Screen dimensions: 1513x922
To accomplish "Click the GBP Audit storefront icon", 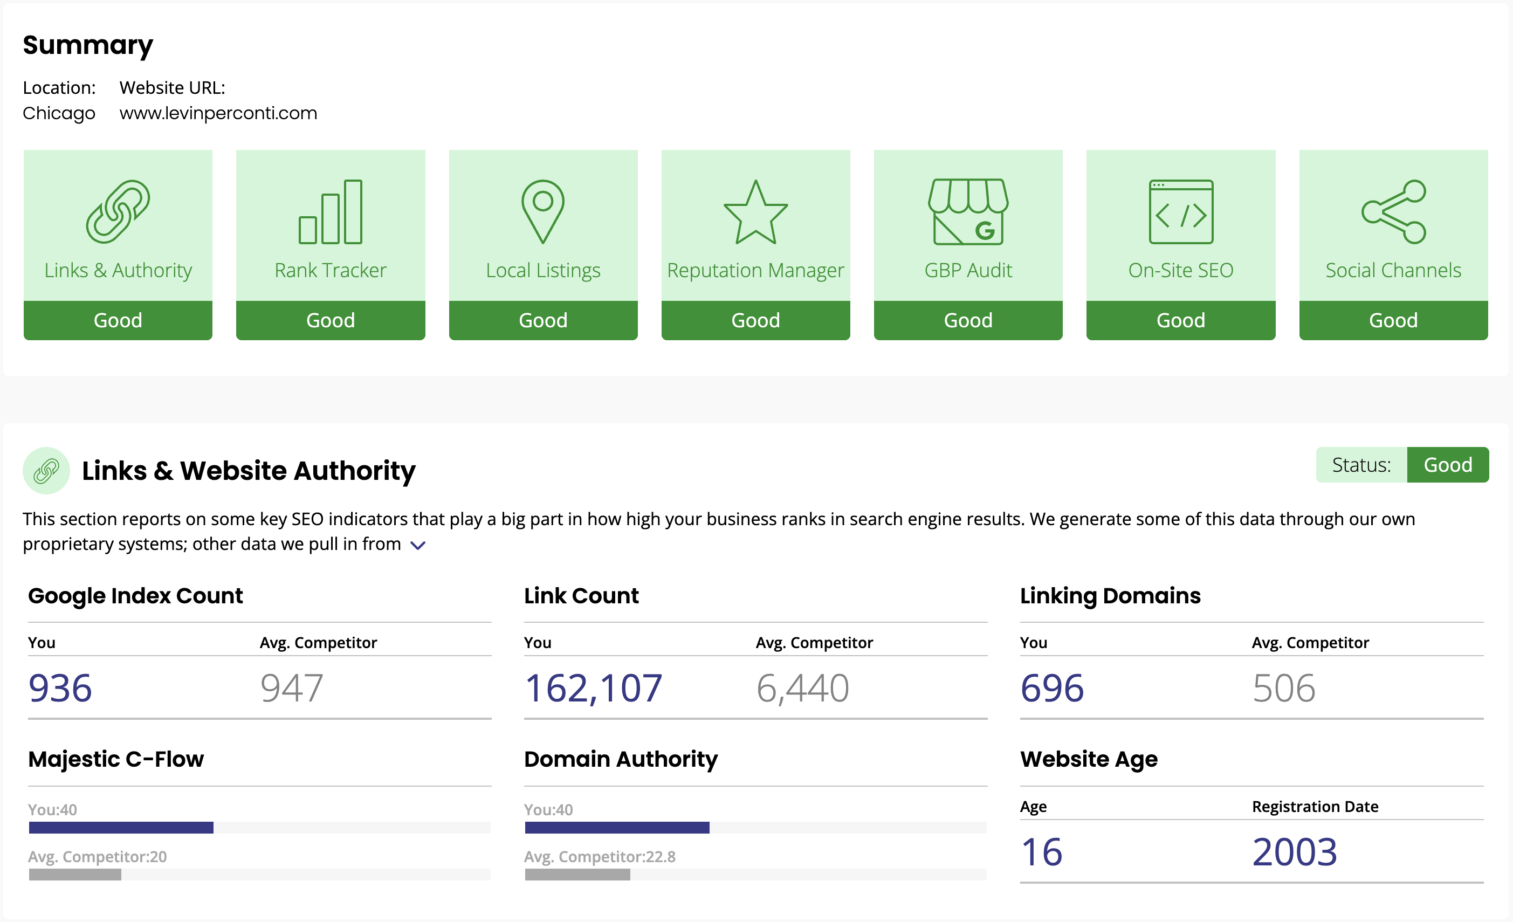I will (x=968, y=212).
